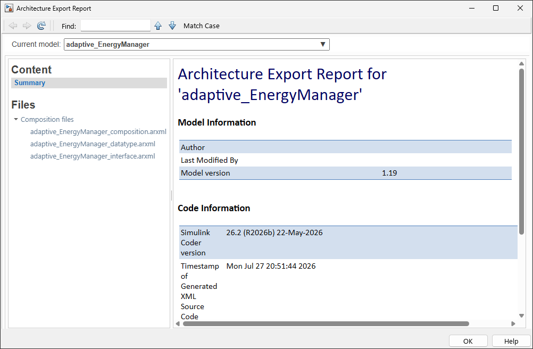Collapse the Composition files tree node
The height and width of the screenshot is (349, 533).
pyautogui.click(x=15, y=119)
